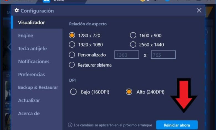Switch to the Engine section
This screenshot has width=216, height=130.
(x=25, y=35)
